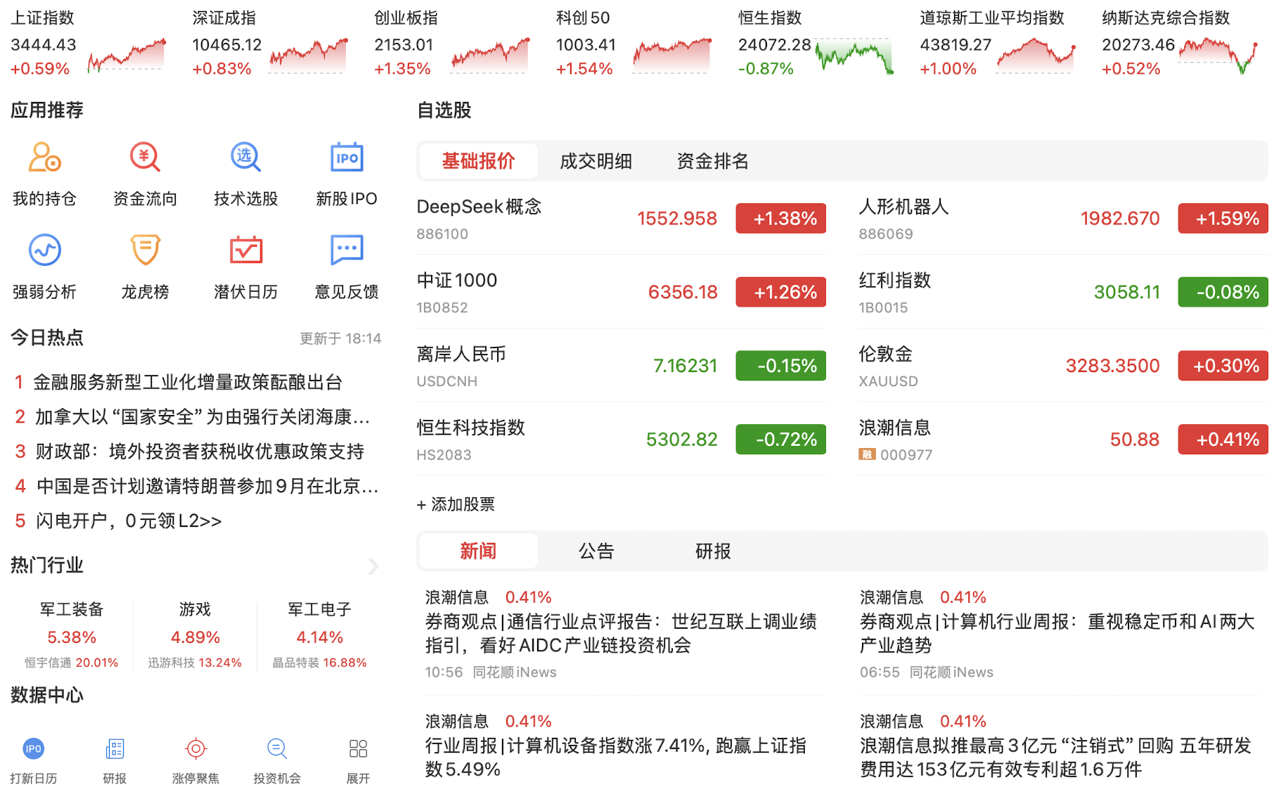
Task: Open the news about inviting 特朗普 to 北京
Action: pyautogui.click(x=207, y=485)
